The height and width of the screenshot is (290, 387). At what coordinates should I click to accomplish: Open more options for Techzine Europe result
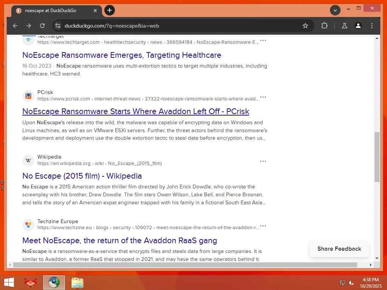click(263, 226)
